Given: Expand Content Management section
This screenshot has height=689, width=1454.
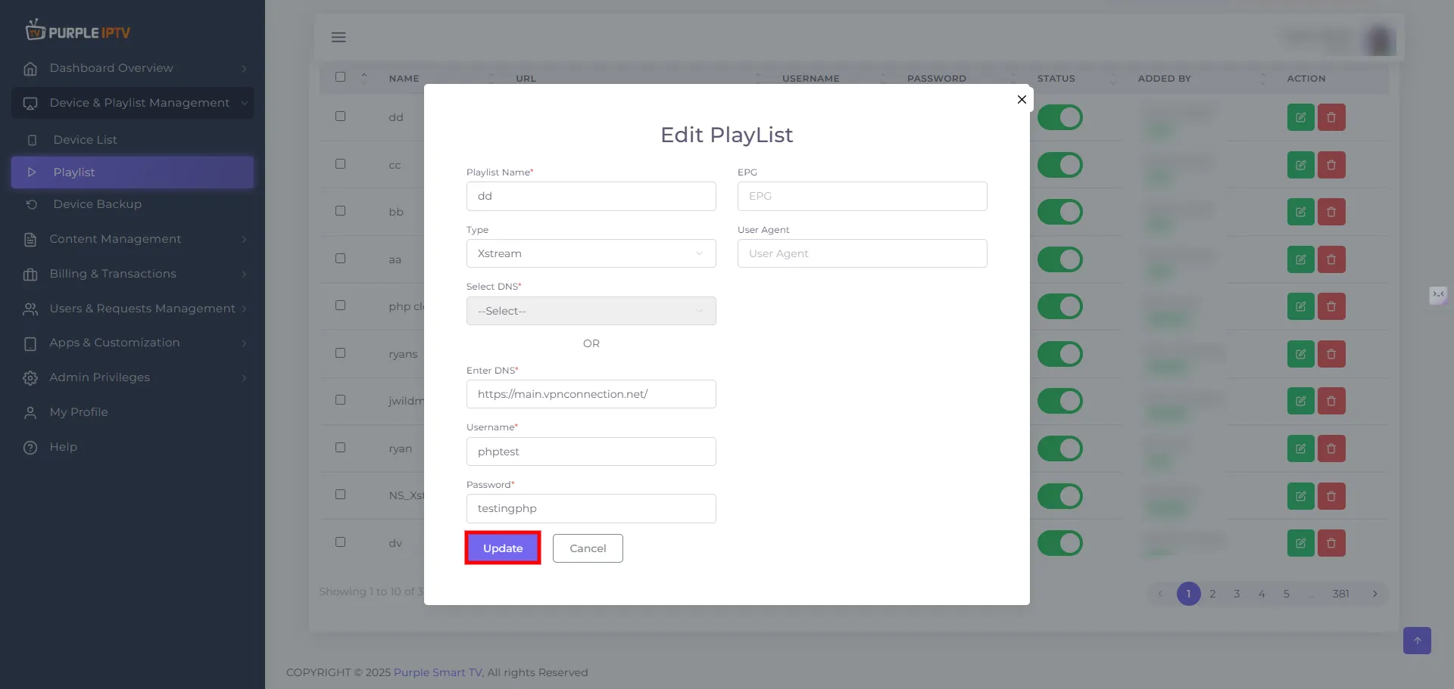Looking at the screenshot, I should click(x=133, y=239).
